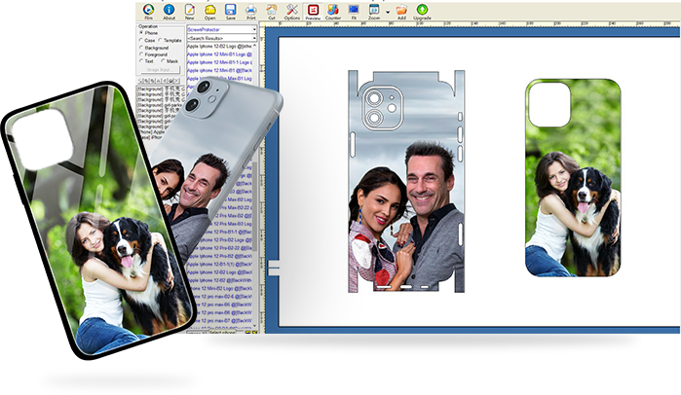Select 12 Mini-B2 Logo list entry
This screenshot has height=395, width=681.
pos(221,288)
